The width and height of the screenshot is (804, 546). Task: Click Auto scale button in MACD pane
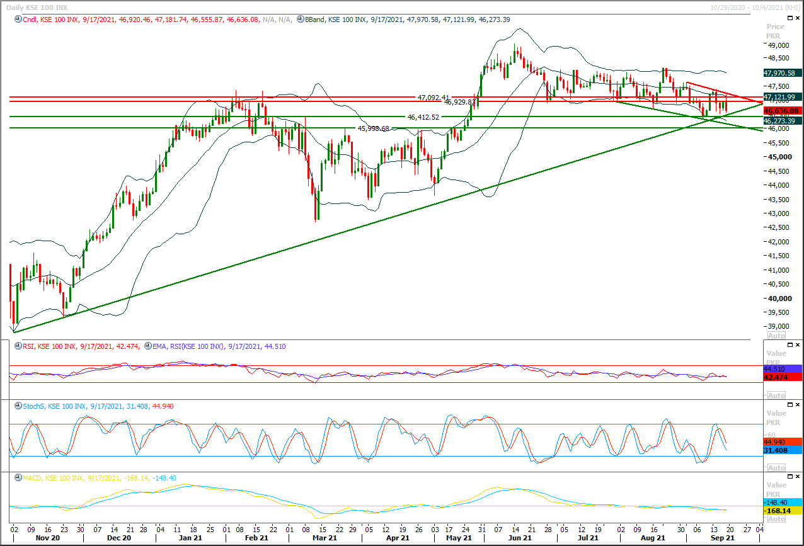776,518
